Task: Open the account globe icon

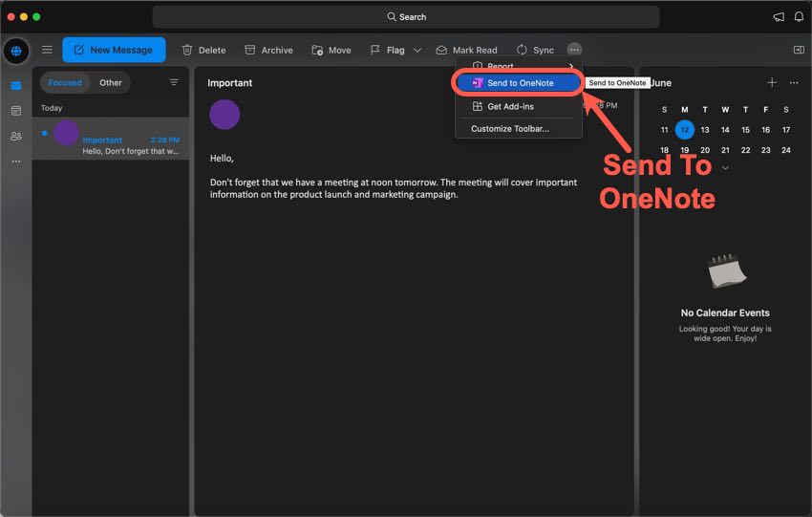Action: [16, 51]
